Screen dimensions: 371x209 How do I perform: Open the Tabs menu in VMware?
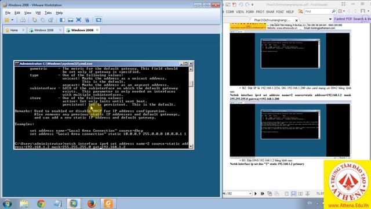point(48,13)
